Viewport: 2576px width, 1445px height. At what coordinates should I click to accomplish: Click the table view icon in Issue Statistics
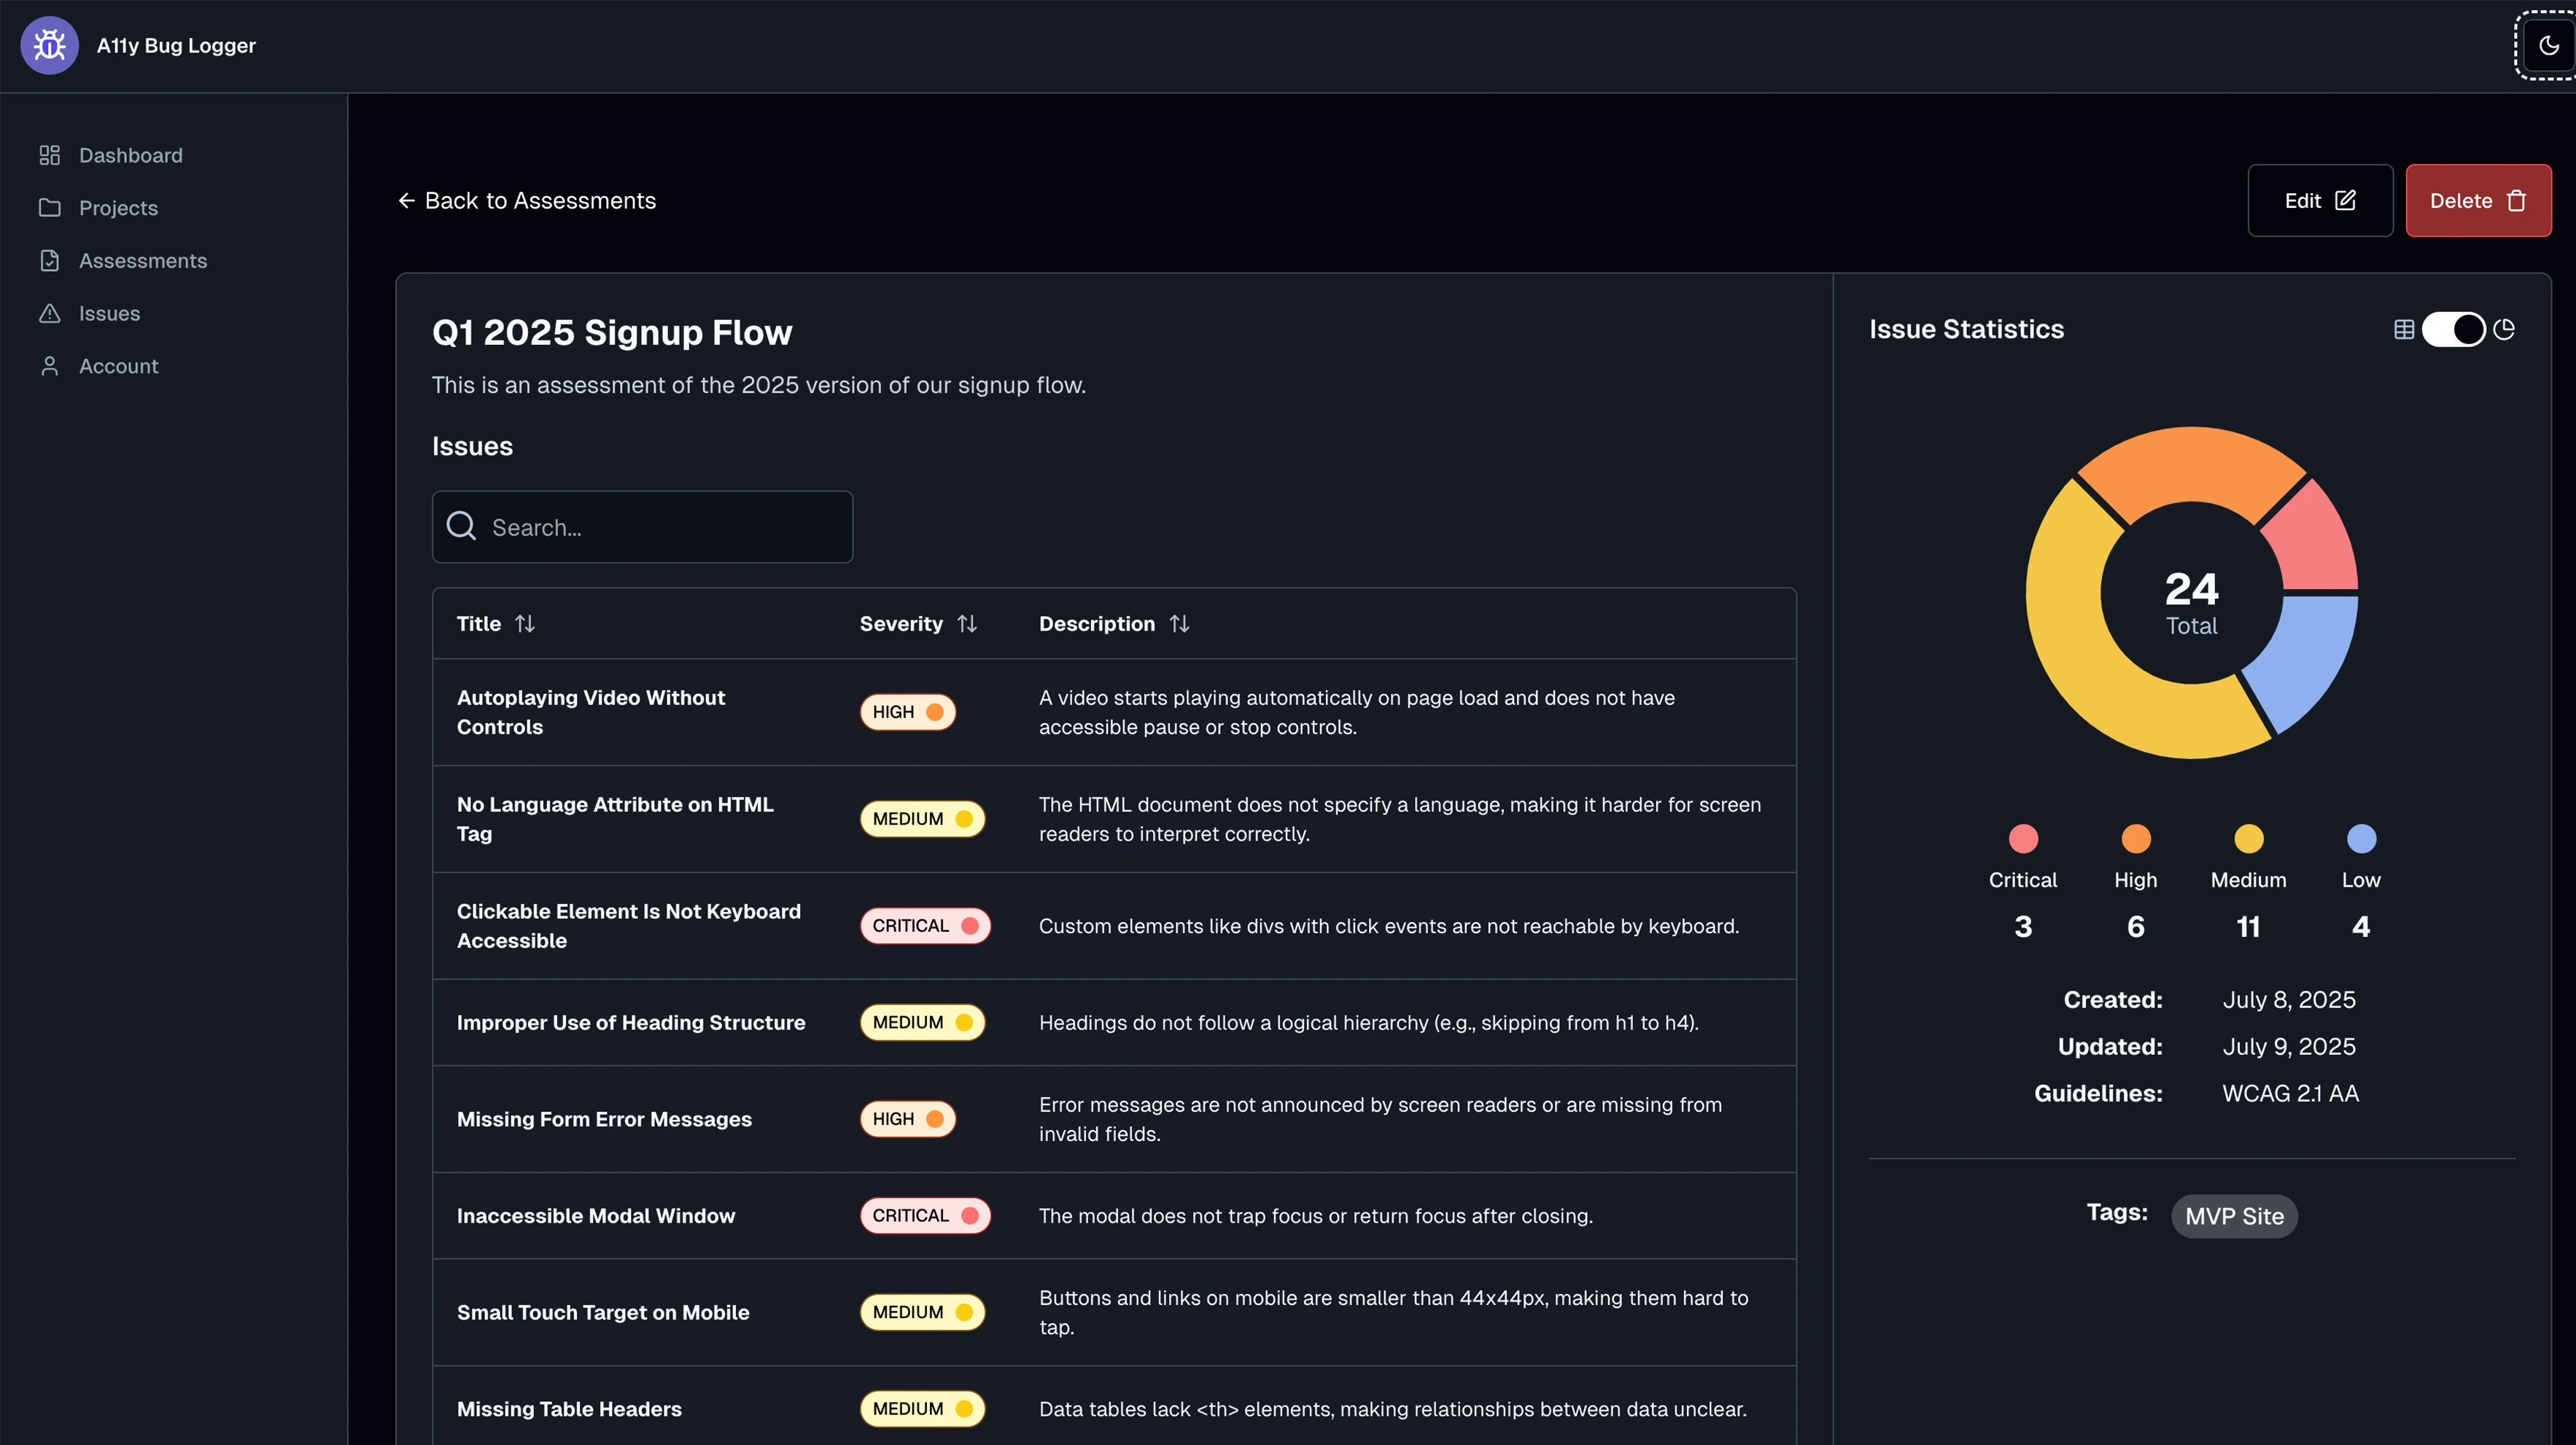click(2404, 329)
